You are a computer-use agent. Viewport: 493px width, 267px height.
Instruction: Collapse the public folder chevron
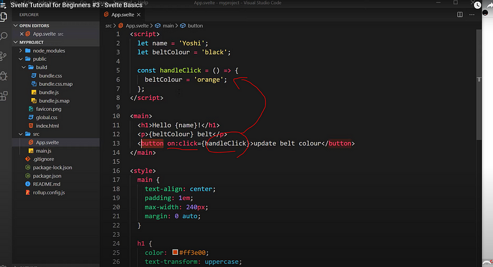coord(21,59)
